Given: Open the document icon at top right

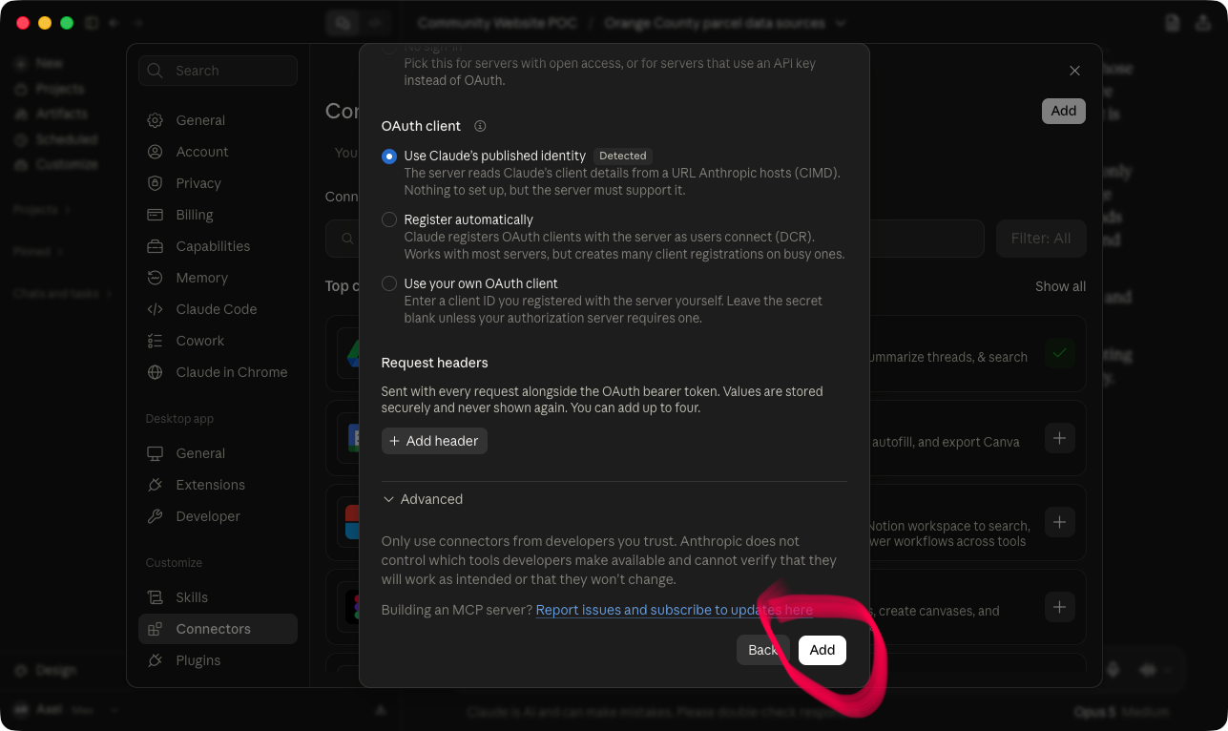Looking at the screenshot, I should point(1173,23).
